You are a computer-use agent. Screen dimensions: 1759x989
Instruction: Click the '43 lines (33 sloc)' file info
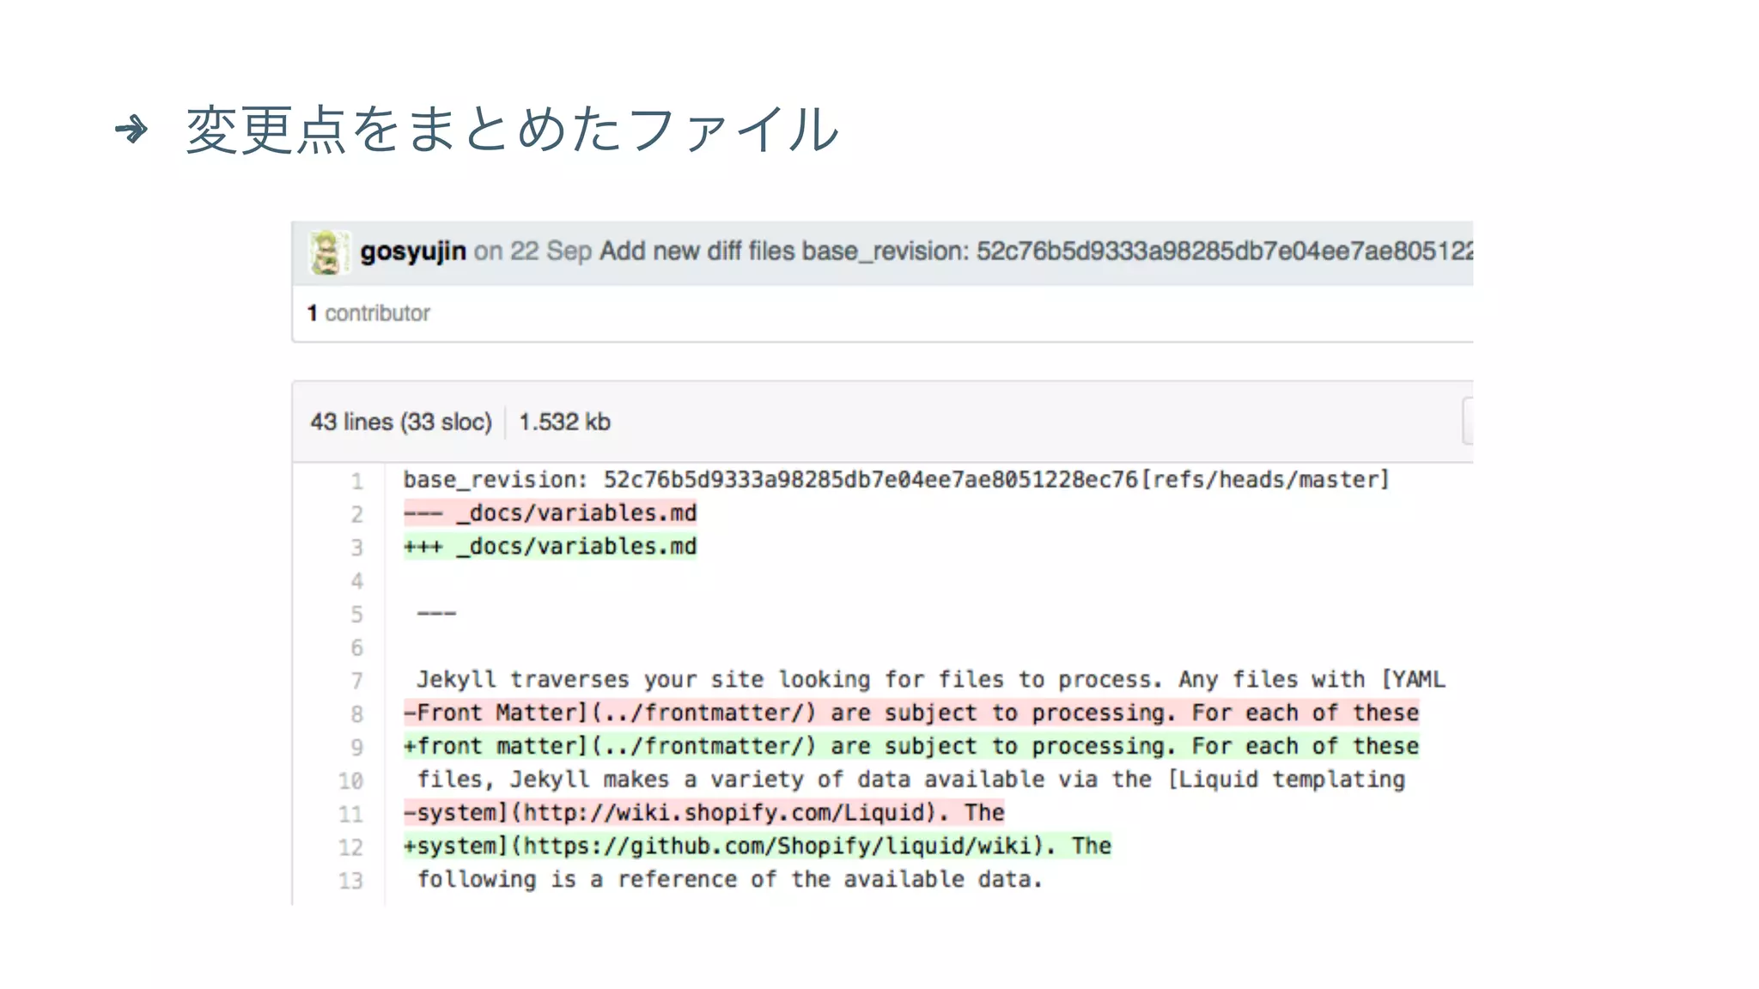pyautogui.click(x=401, y=422)
